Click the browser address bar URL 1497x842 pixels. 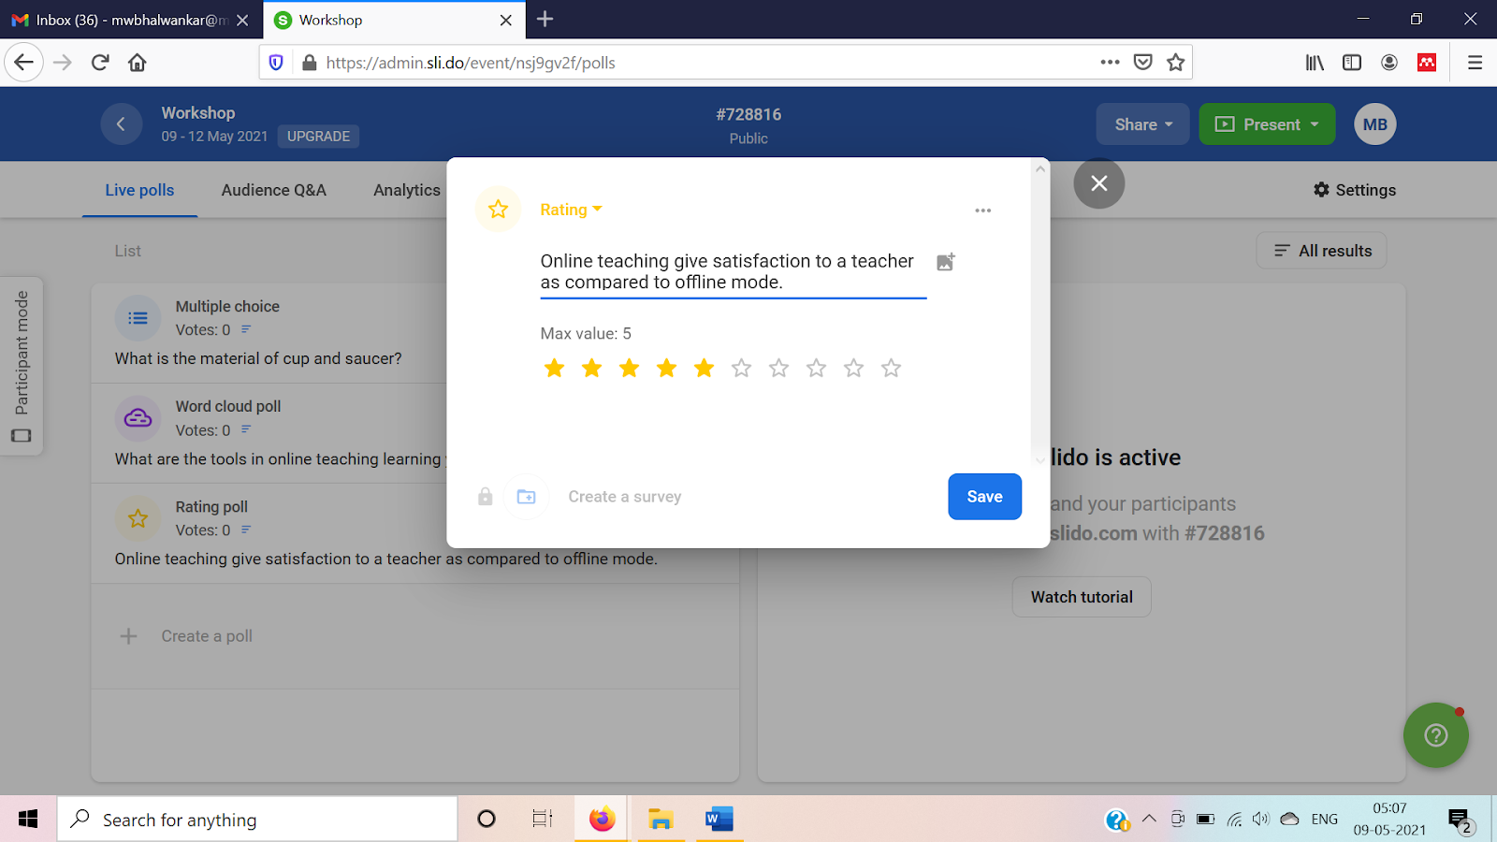coord(471,63)
